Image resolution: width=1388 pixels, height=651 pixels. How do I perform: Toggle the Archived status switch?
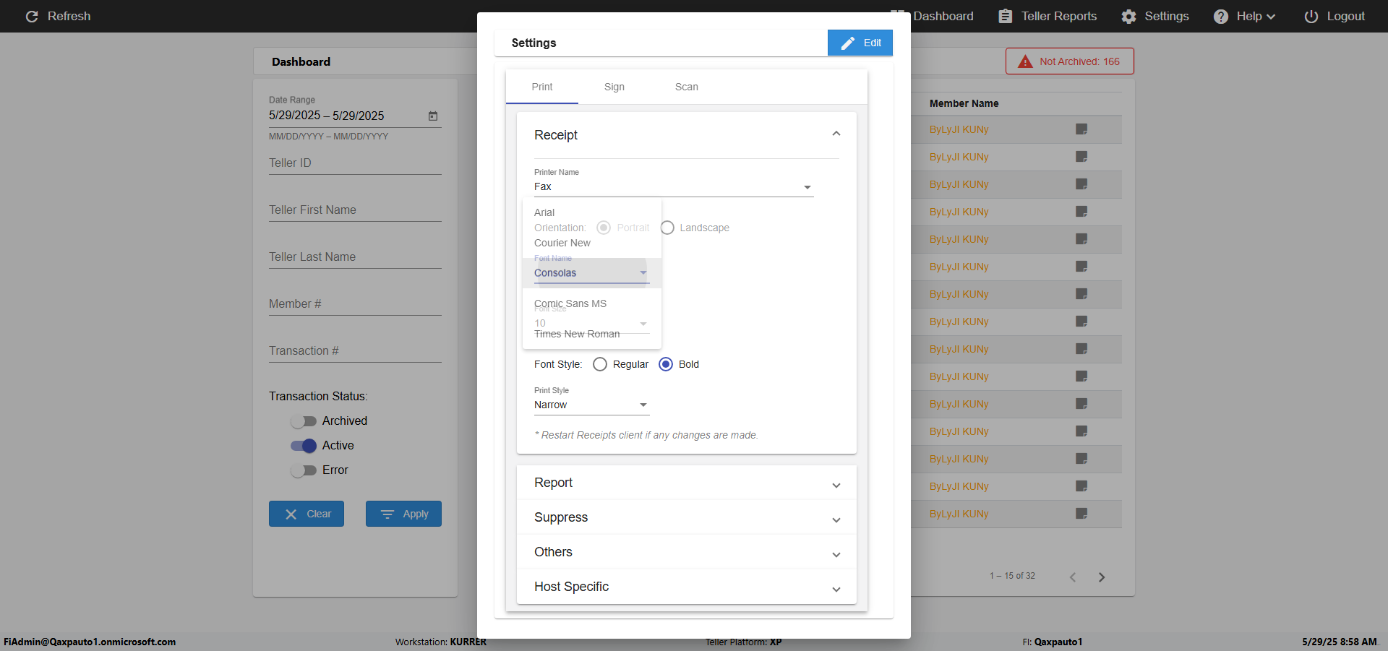coord(304,421)
